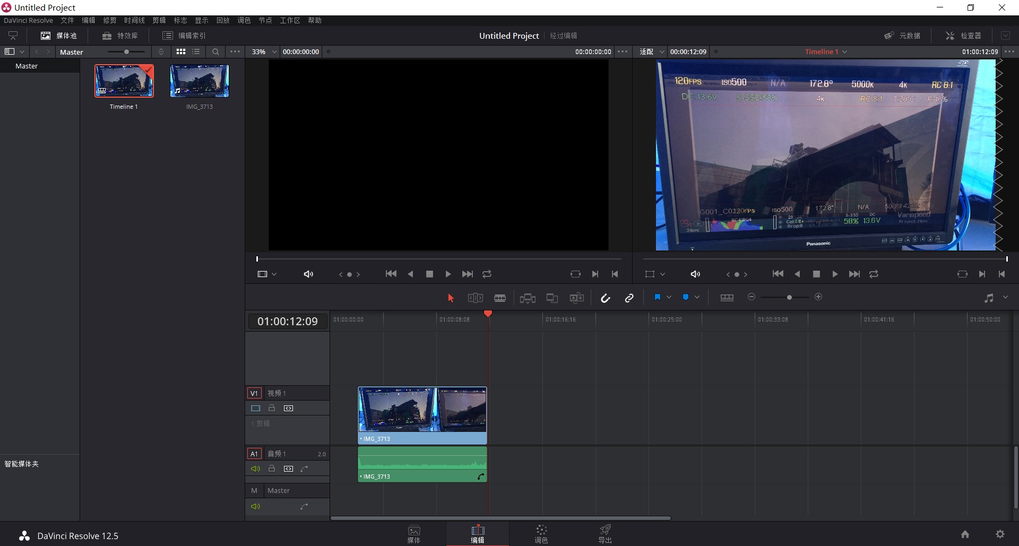Click the home project manager icon
Screen dimensions: 1019x546
pyautogui.click(x=965, y=534)
